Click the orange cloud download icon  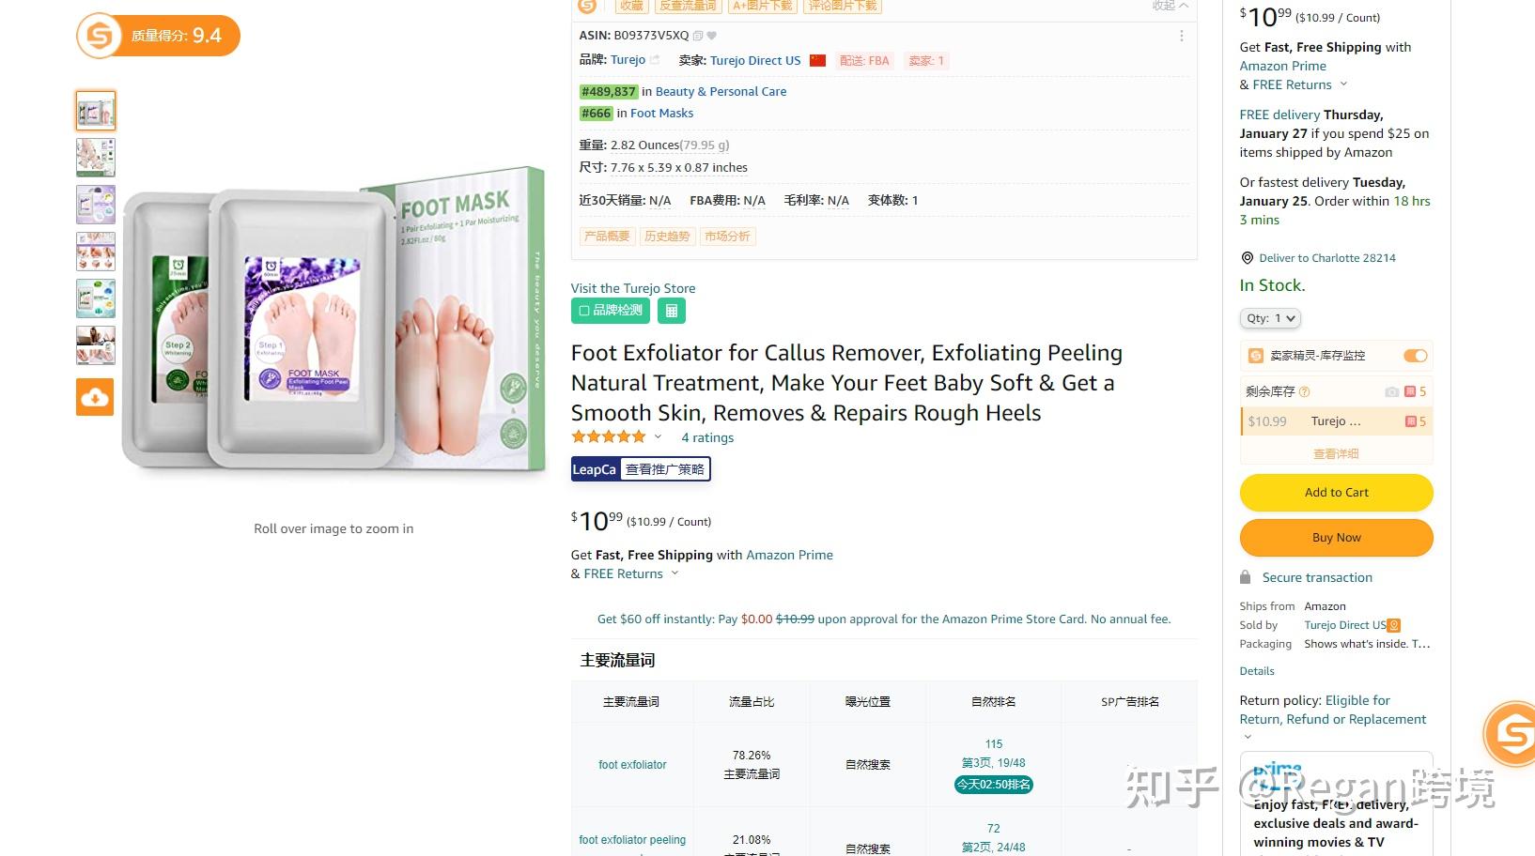[x=95, y=397]
